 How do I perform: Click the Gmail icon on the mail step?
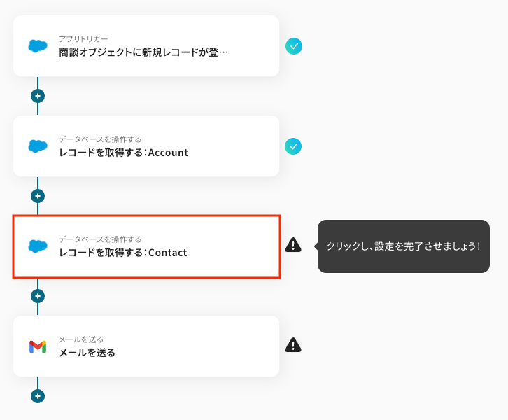pyautogui.click(x=38, y=346)
